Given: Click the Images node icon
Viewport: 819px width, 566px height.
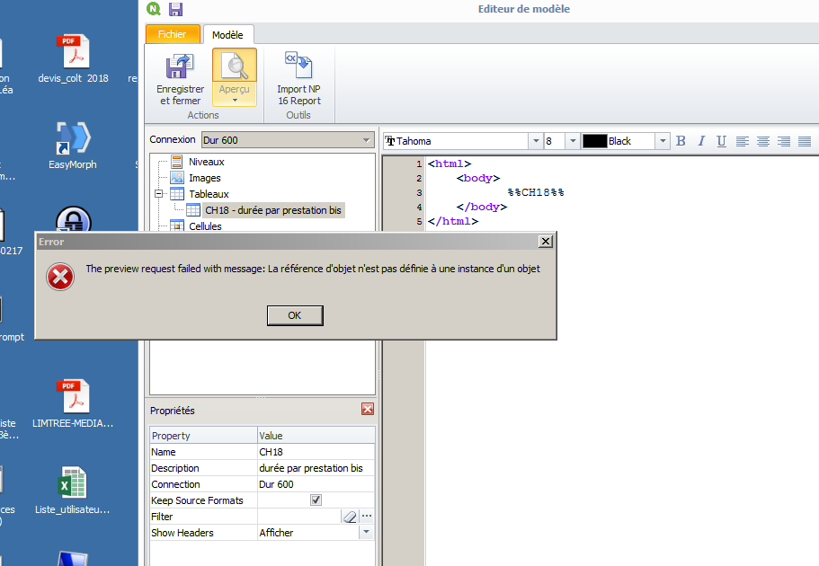Looking at the screenshot, I should 177,178.
